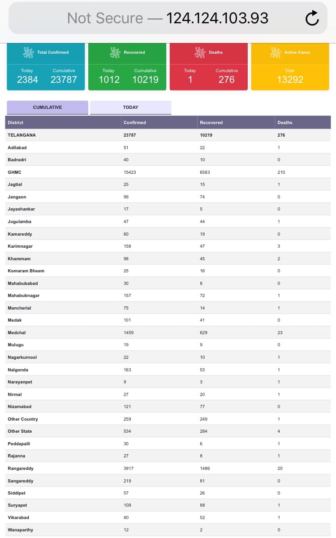
Task: Click the virus icon in Active Cases card
Action: point(276,52)
